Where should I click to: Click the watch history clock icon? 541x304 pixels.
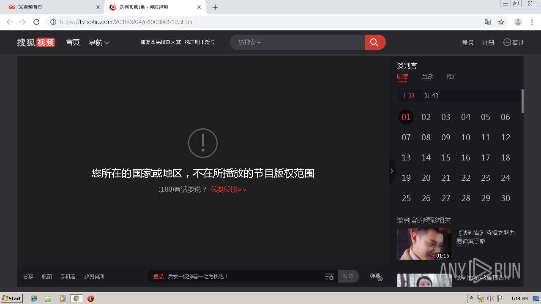coord(507,42)
